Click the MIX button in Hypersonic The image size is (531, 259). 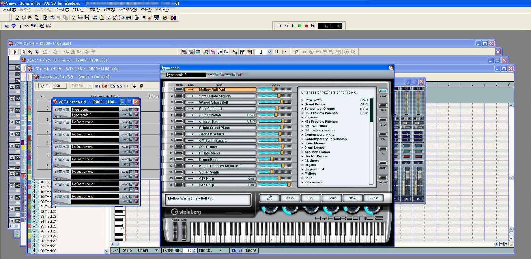(383, 135)
